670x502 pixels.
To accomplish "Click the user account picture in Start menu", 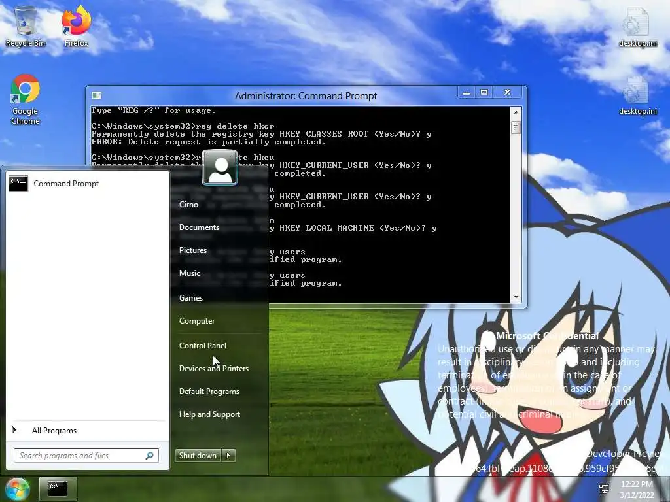I will (x=220, y=167).
